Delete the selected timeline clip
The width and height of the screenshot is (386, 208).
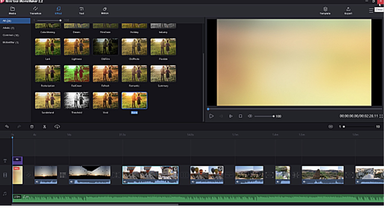(x=32, y=127)
